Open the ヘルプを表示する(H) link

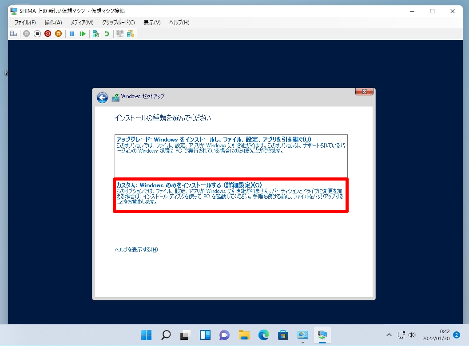point(136,250)
